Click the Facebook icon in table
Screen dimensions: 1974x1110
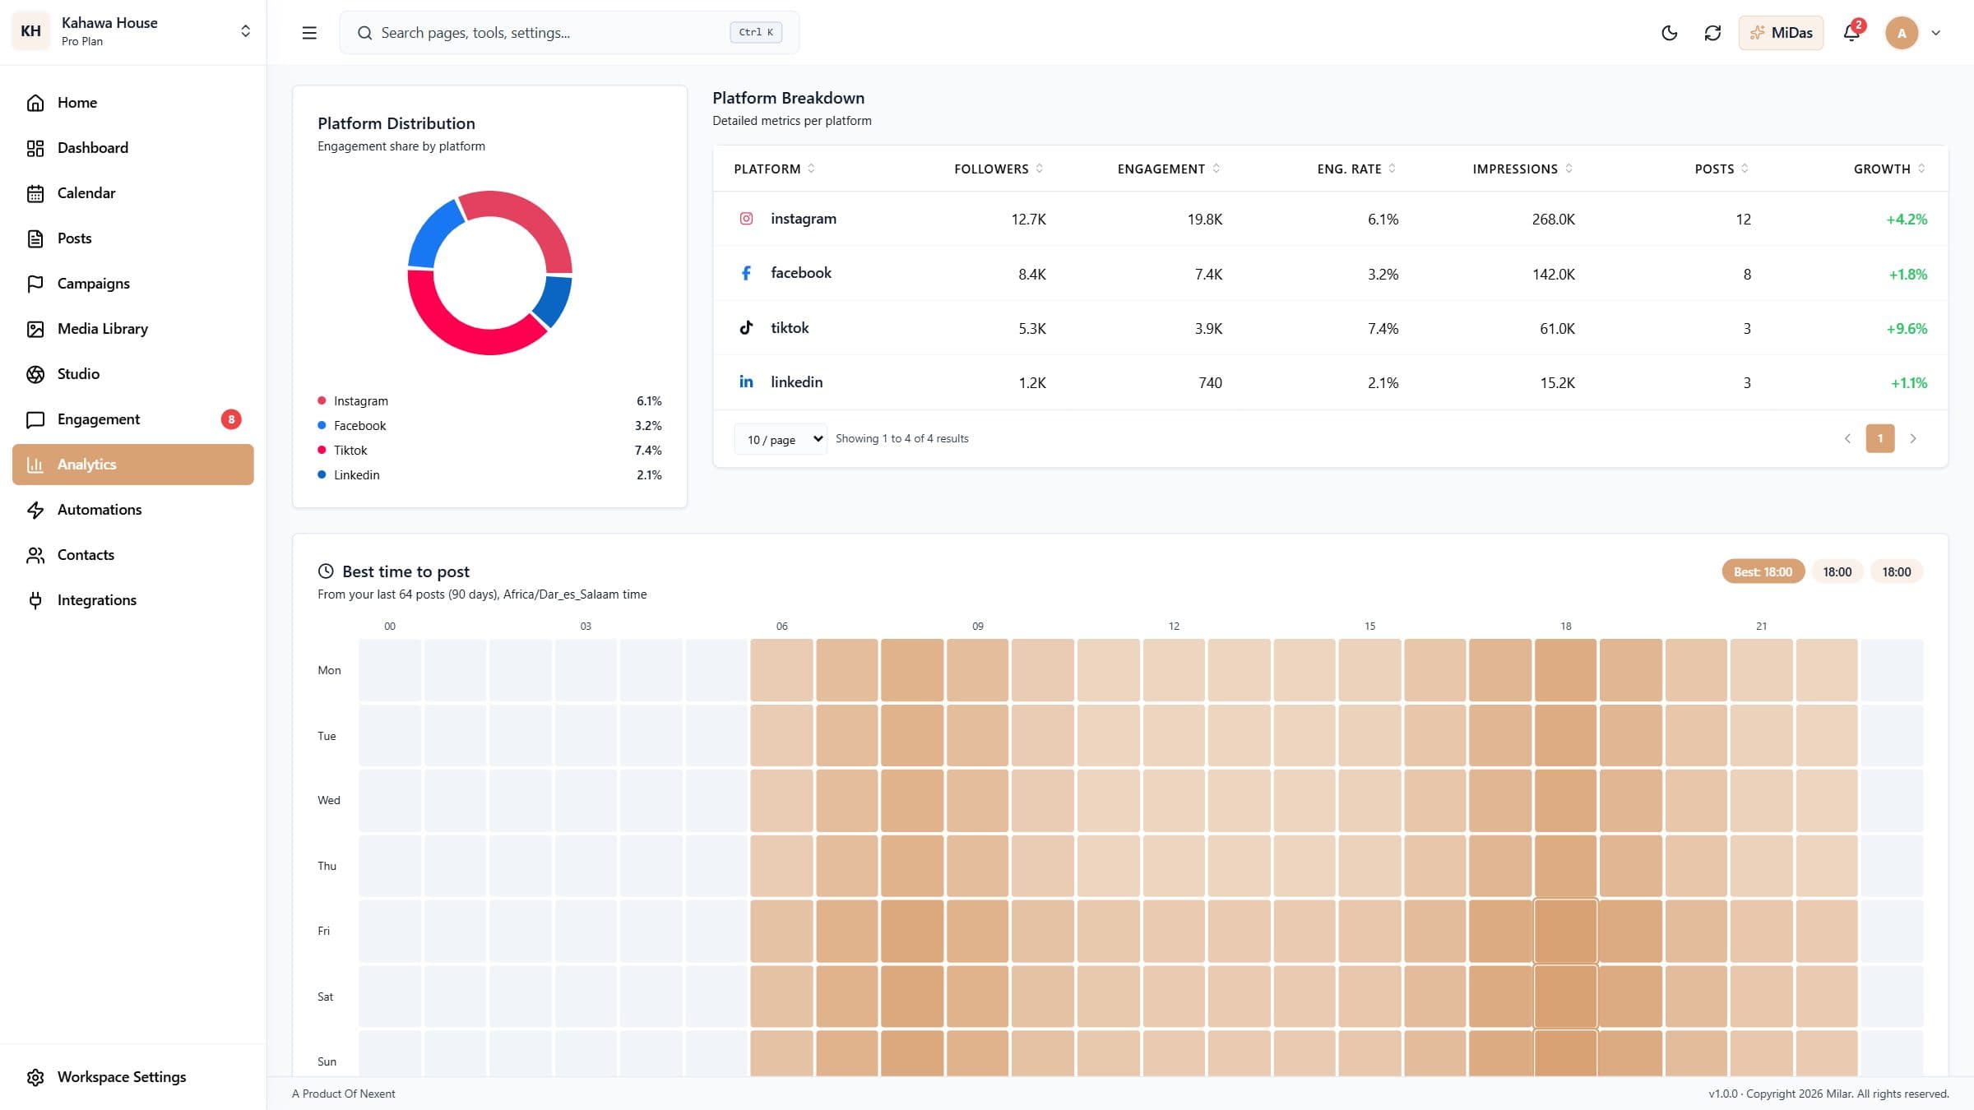pos(746,273)
